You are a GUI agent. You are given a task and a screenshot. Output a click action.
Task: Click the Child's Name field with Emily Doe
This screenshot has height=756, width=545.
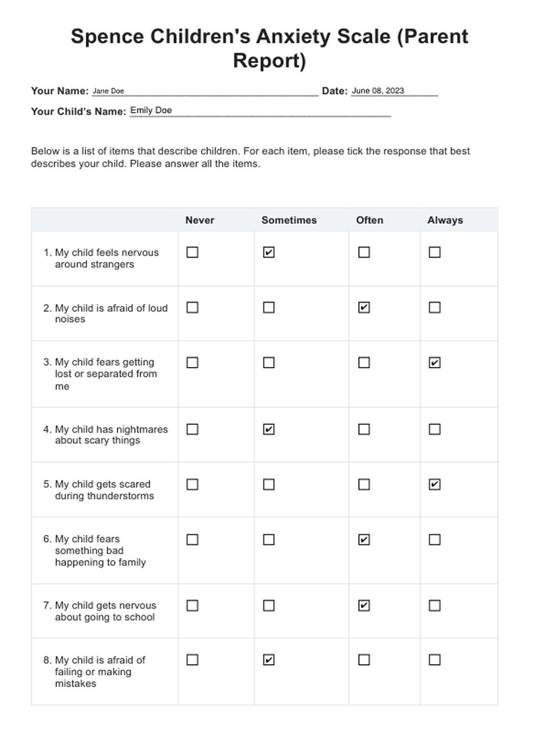(260, 111)
